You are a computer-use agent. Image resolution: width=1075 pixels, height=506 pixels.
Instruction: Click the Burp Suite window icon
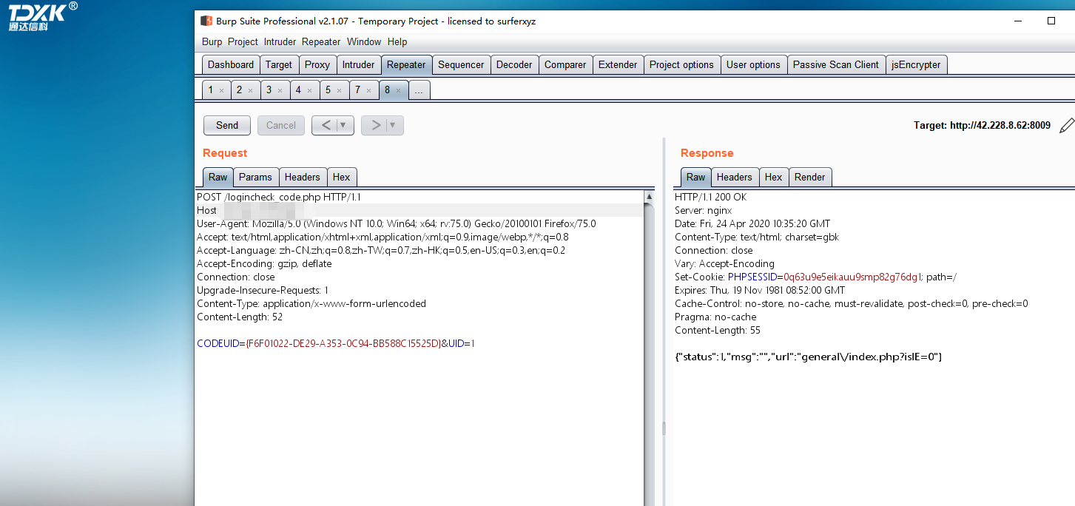pyautogui.click(x=207, y=21)
